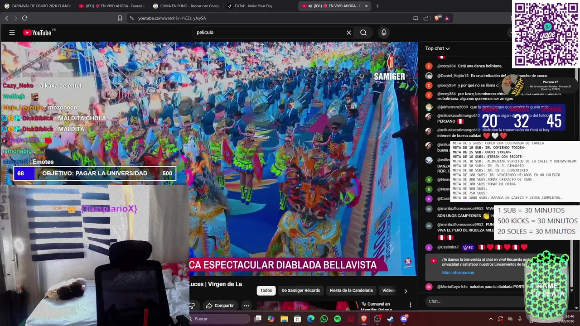Open Task View in the taskbar
This screenshot has height=326, width=580.
(258, 319)
